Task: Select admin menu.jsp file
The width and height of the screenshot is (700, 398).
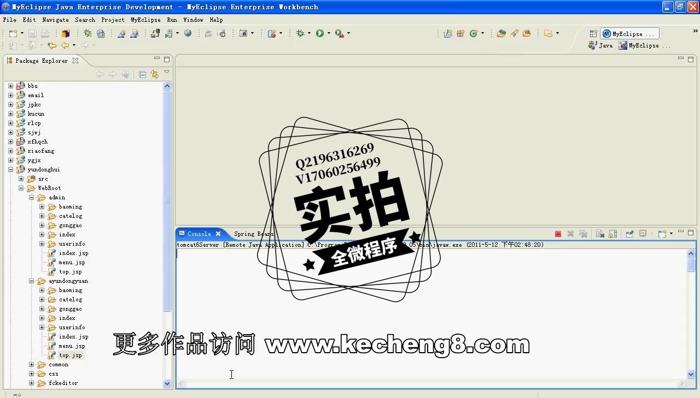Action: pyautogui.click(x=72, y=262)
